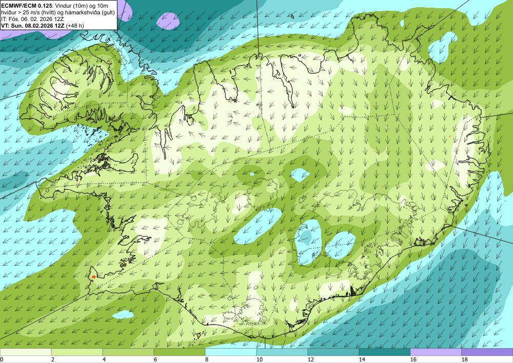Click the "IT: Fös. 06. 02. 2026 12Z" line
The height and width of the screenshot is (363, 513).
[32, 19]
